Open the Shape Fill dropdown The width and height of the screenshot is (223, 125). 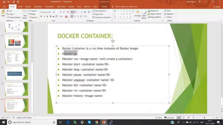153,11
